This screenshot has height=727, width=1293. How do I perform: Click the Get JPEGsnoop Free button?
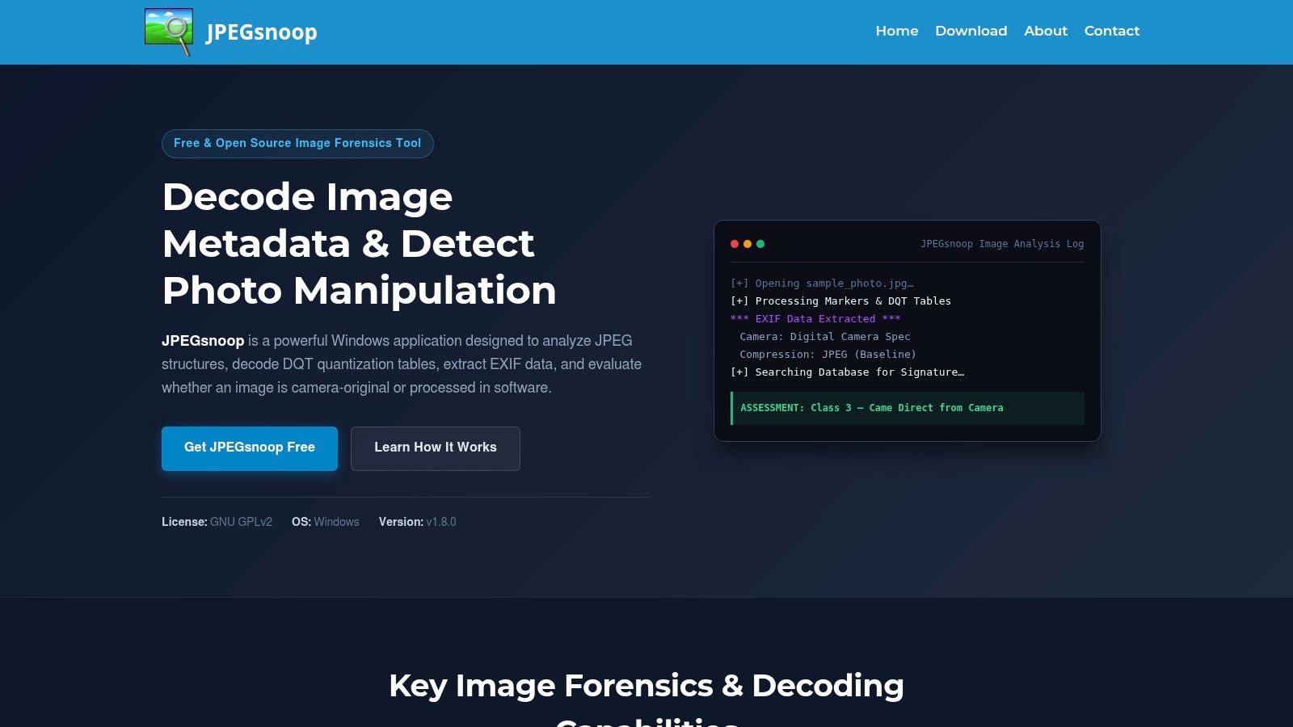250,448
